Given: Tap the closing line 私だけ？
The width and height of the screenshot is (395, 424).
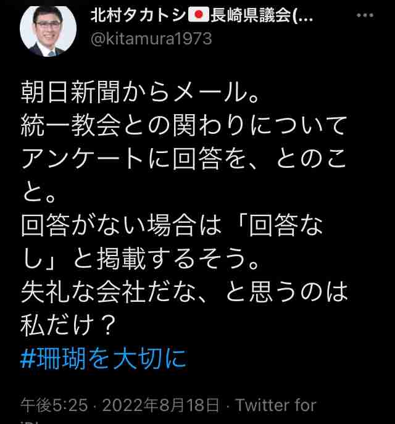Looking at the screenshot, I should (69, 325).
